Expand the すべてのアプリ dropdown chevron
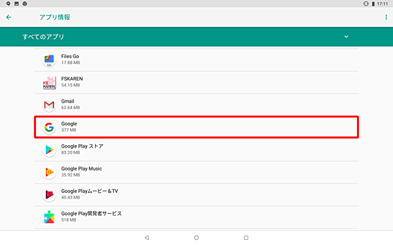Screen dimensions: 393x245 [x=346, y=37]
